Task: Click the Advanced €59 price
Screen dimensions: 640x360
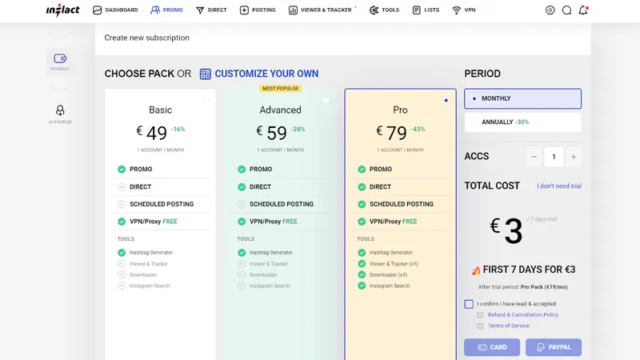Action: coord(271,132)
